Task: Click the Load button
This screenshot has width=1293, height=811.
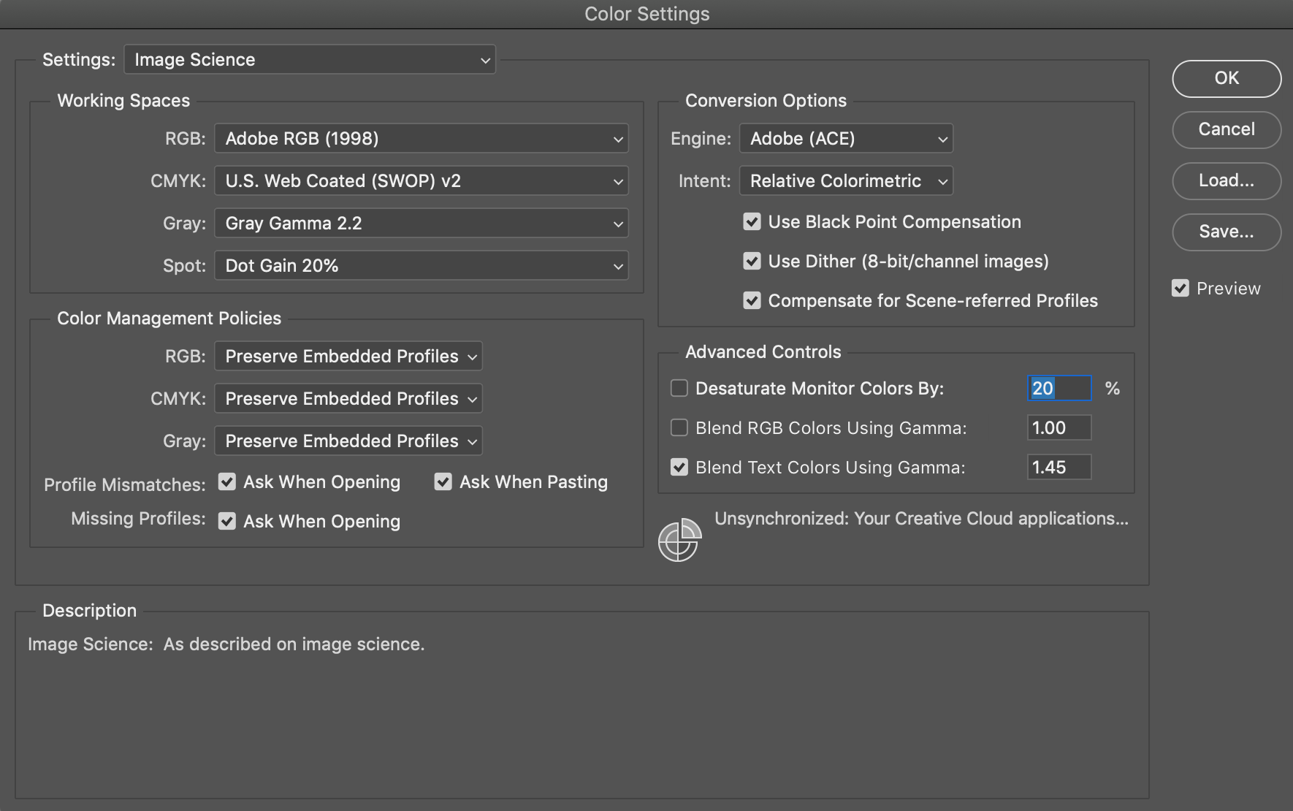Action: tap(1226, 180)
